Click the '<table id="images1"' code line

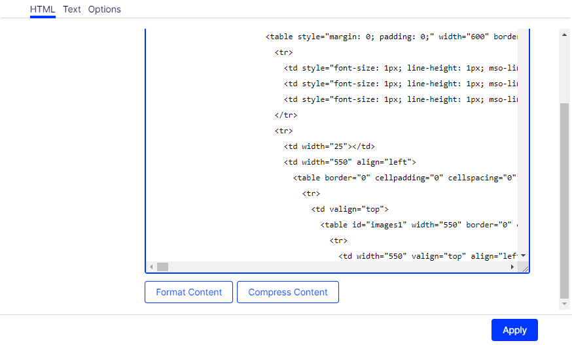pos(419,225)
